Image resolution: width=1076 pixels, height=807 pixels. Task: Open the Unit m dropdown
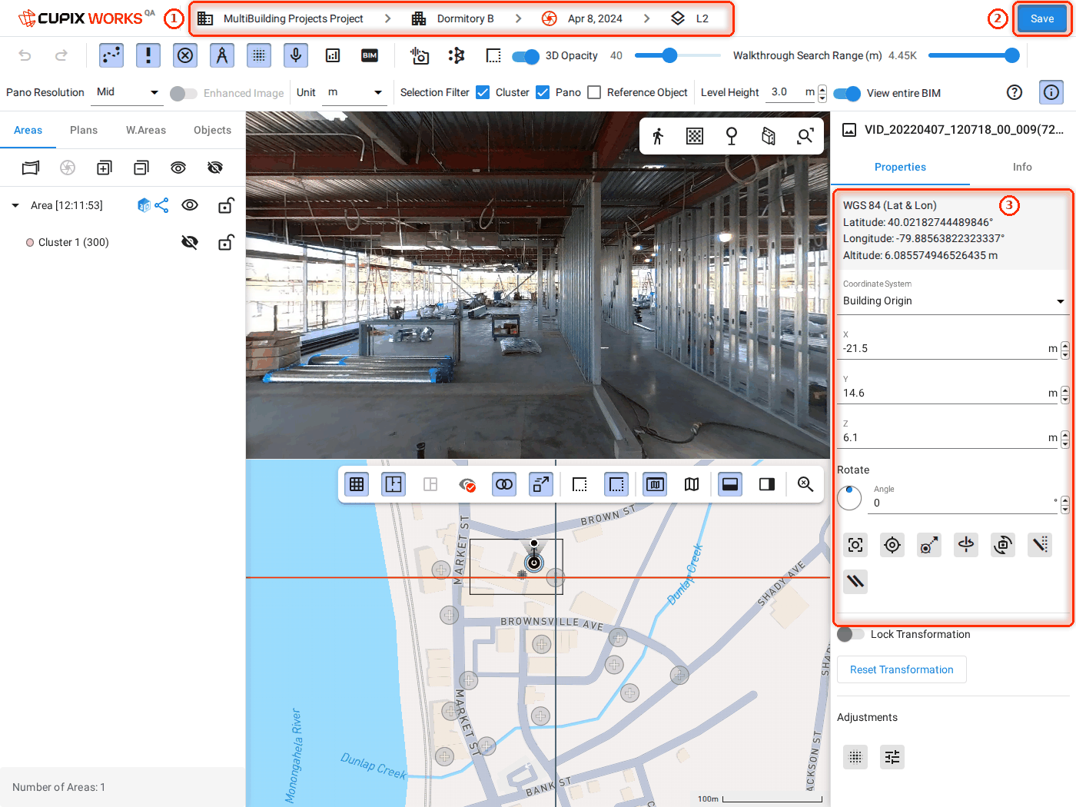pyautogui.click(x=355, y=92)
